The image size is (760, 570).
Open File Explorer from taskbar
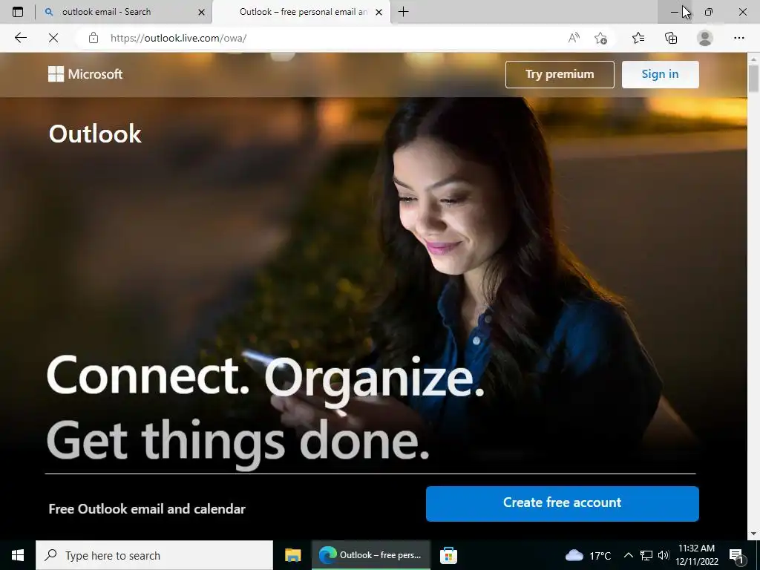pos(292,555)
